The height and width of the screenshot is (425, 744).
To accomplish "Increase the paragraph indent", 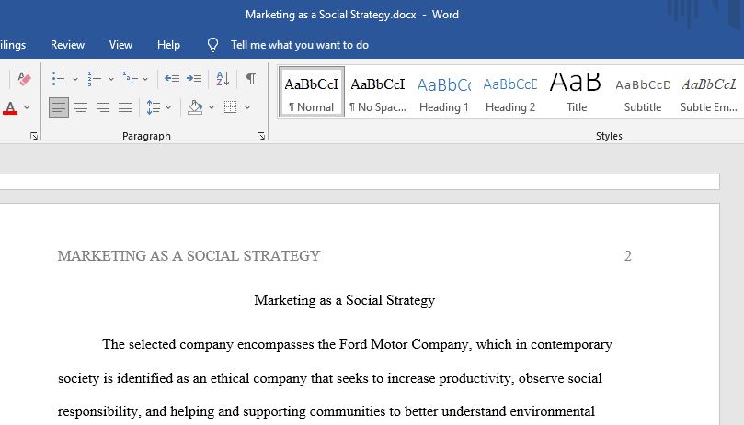I will pos(194,79).
